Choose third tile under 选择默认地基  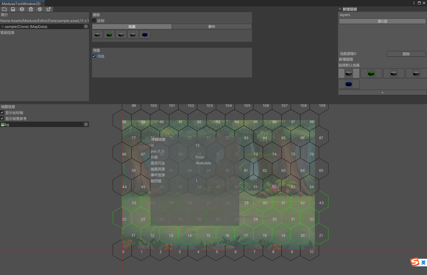[394, 73]
